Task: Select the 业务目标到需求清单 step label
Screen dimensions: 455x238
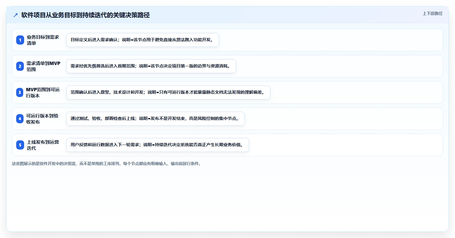Action: pos(43,40)
